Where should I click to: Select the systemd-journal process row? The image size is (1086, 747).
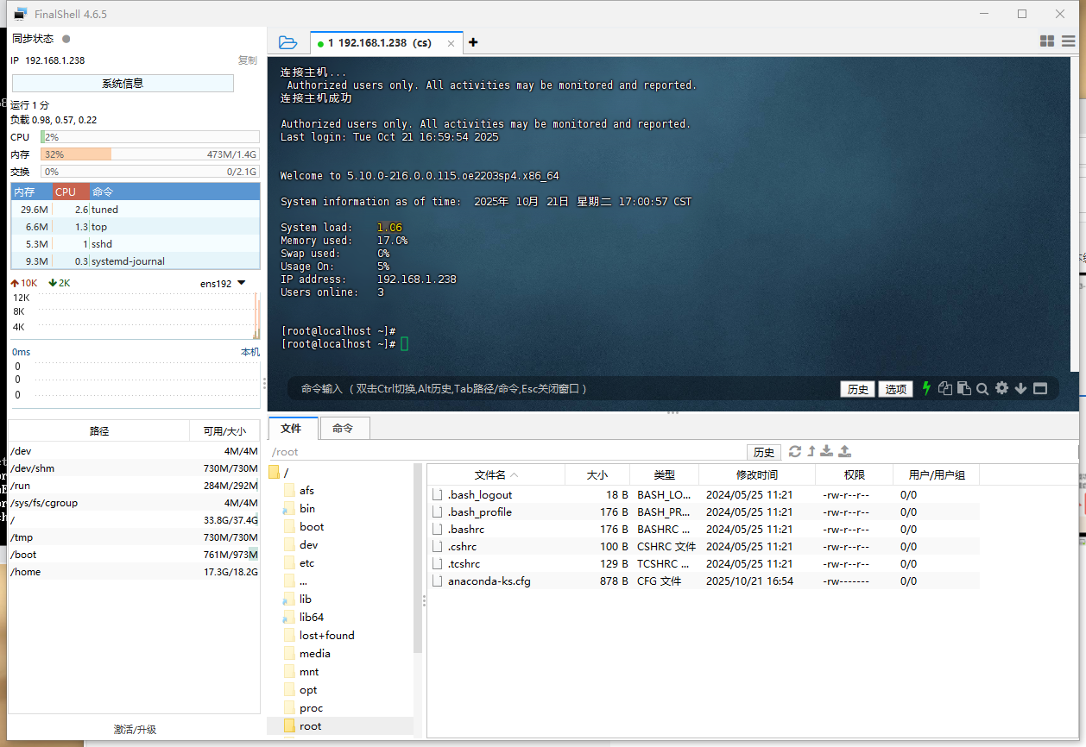136,261
